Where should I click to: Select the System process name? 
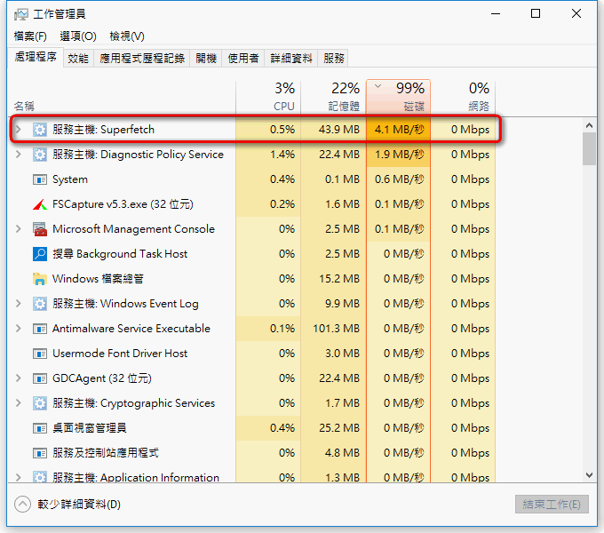[x=70, y=179]
